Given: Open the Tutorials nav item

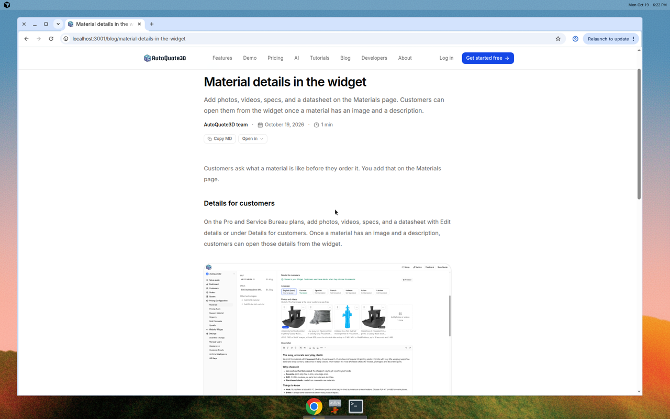Looking at the screenshot, I should [x=319, y=58].
